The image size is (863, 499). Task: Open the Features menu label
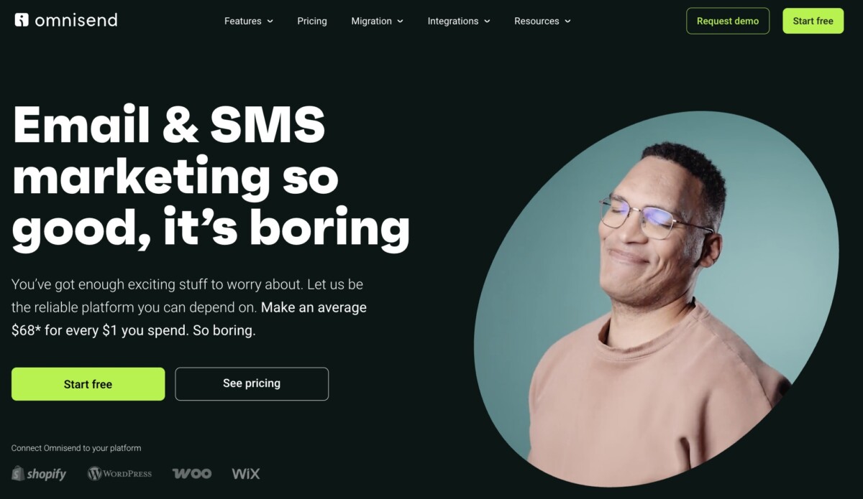pyautogui.click(x=243, y=21)
